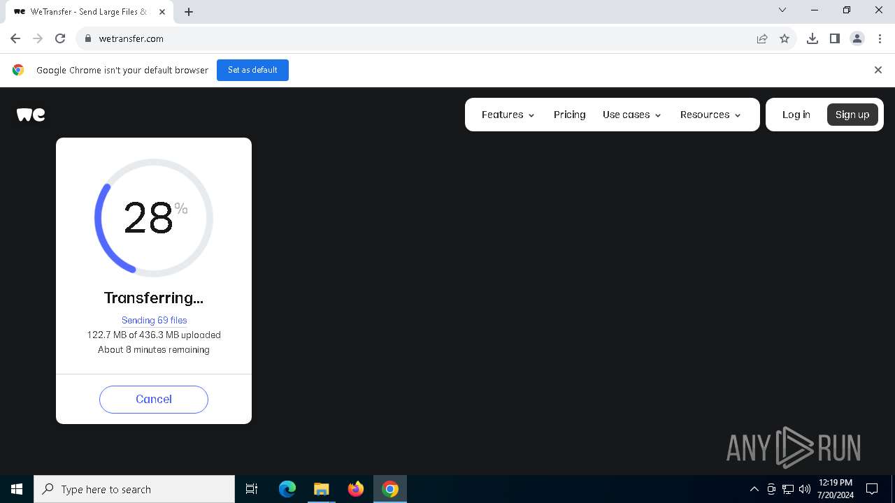The width and height of the screenshot is (895, 503).
Task: Go forward in browser history
Action: tap(38, 38)
